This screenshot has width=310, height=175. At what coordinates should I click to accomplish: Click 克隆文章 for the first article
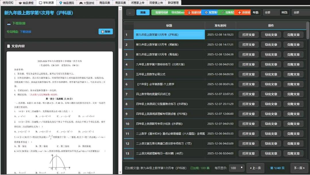[293, 34]
